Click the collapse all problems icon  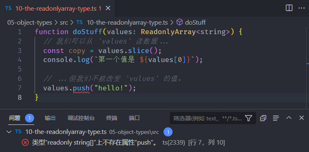point(263,118)
